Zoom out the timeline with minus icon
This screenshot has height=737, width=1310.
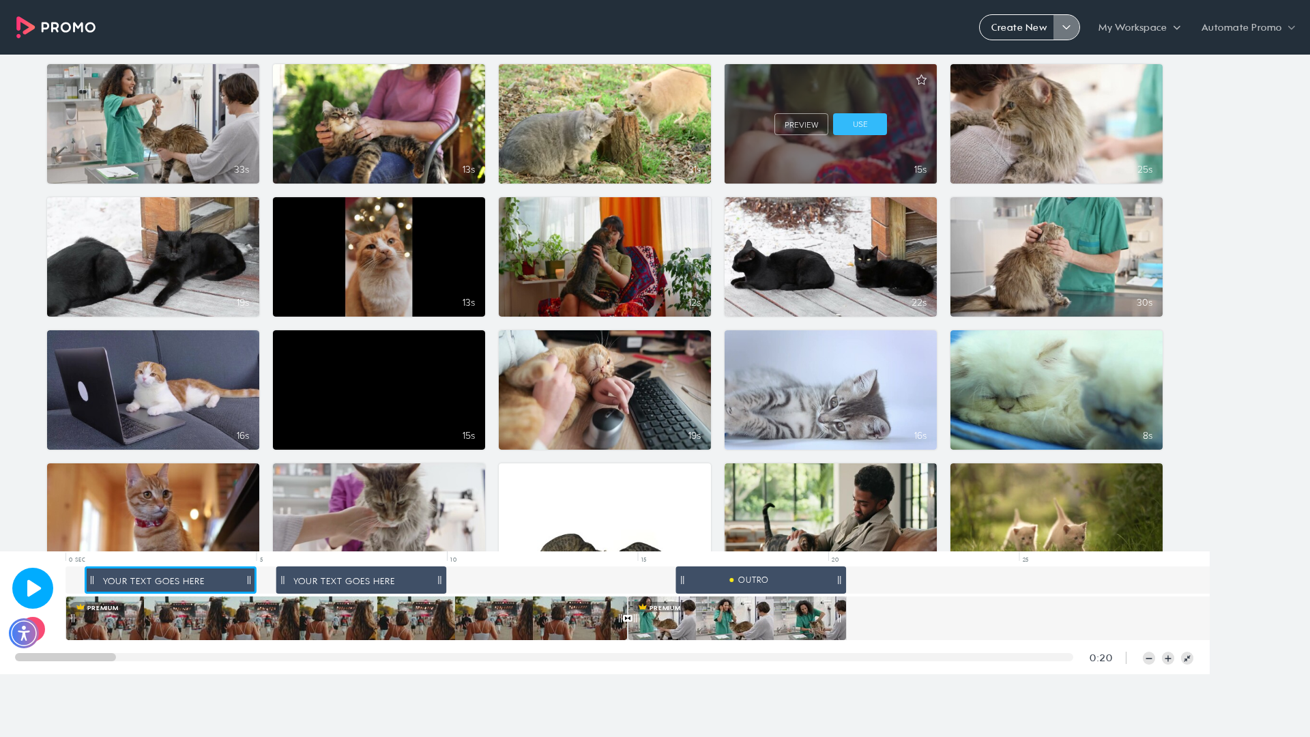tap(1149, 659)
